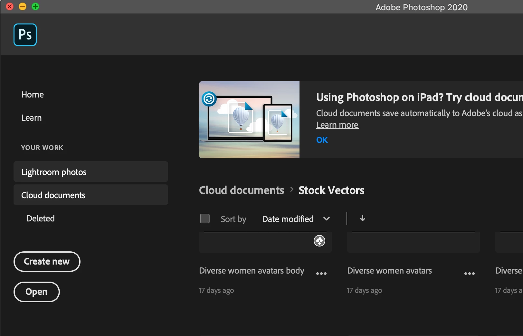Viewport: 523px width, 336px height.
Task: Click the Photoshop Ps logo icon
Action: pyautogui.click(x=25, y=35)
